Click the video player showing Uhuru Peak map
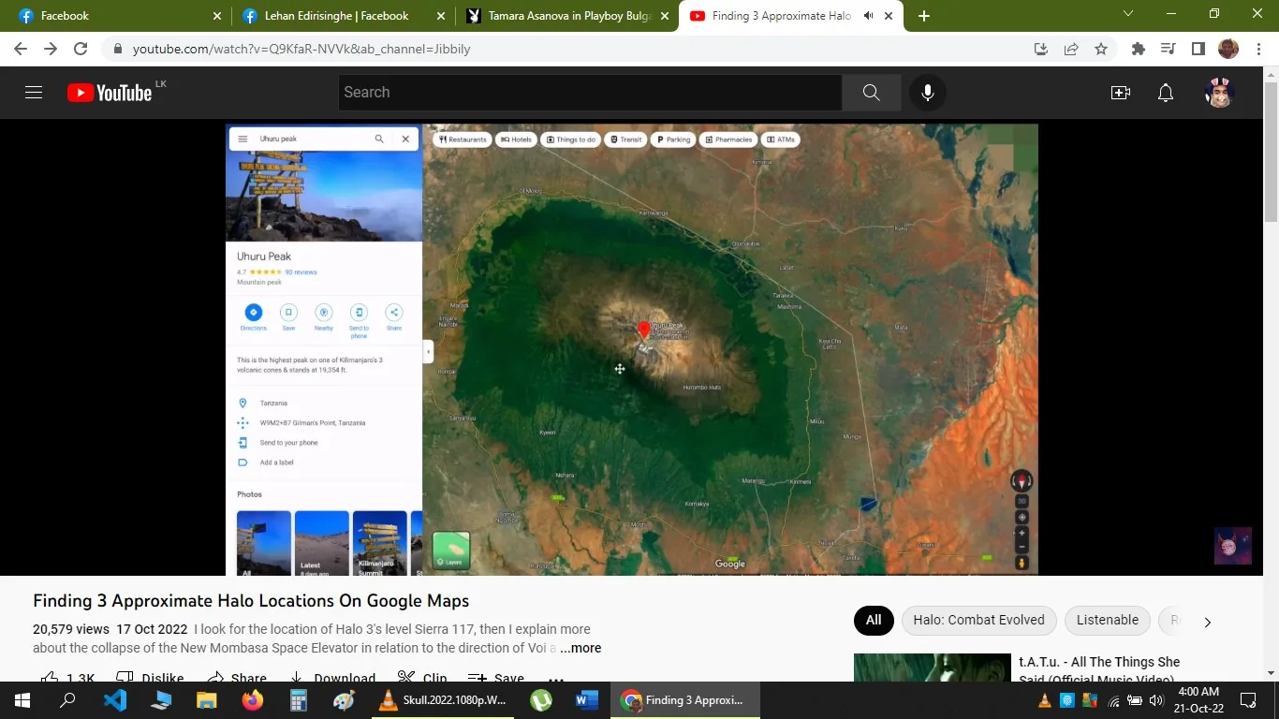1279x719 pixels. (632, 349)
